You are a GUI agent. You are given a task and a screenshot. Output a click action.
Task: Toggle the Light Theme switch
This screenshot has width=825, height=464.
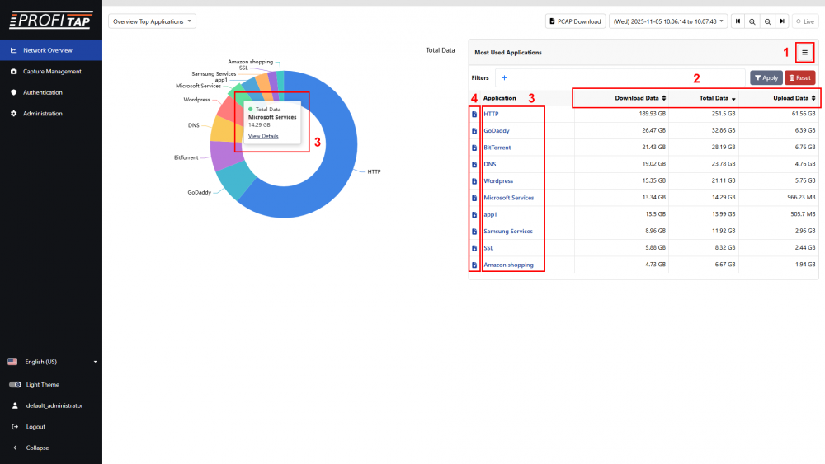click(15, 385)
